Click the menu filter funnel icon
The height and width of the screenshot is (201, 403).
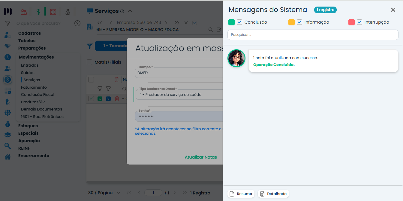[8, 23]
